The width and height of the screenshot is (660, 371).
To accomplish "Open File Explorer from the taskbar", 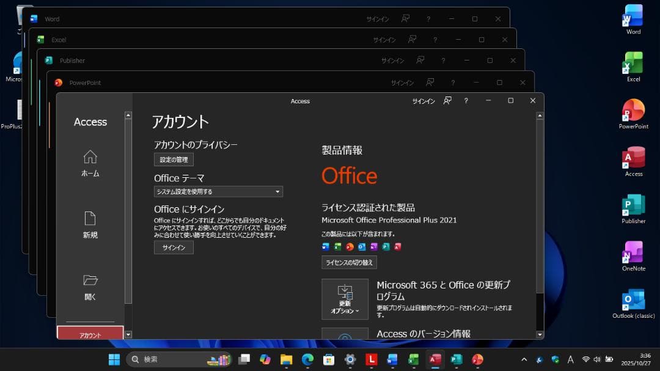I will tap(286, 359).
